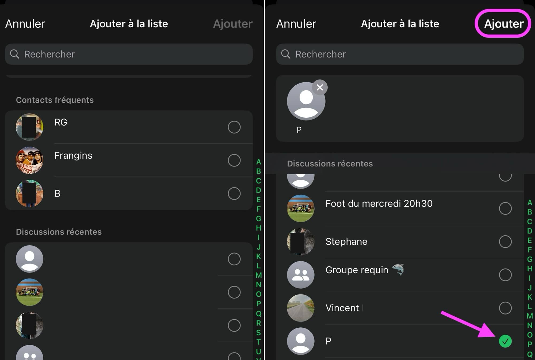Jump to letter M in left alphabet index
The height and width of the screenshot is (360, 535).
click(x=259, y=275)
